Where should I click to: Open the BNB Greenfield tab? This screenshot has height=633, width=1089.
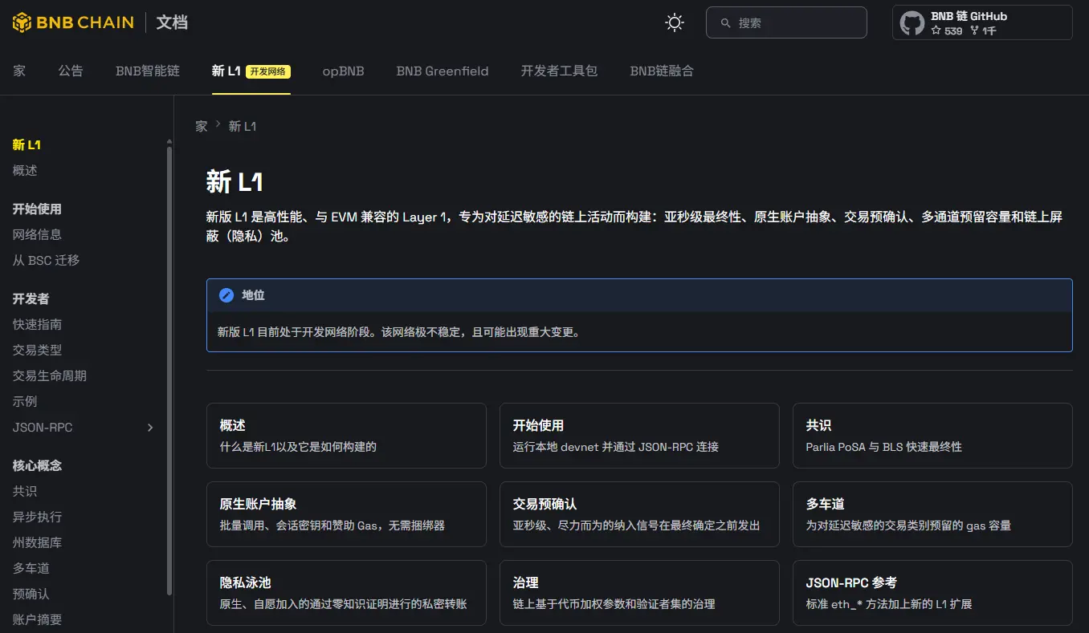(x=443, y=71)
